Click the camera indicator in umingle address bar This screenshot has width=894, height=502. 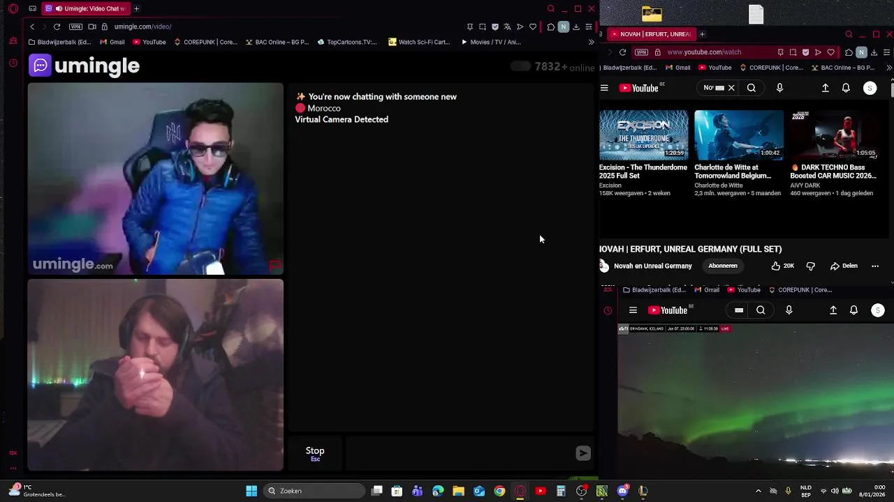91,26
